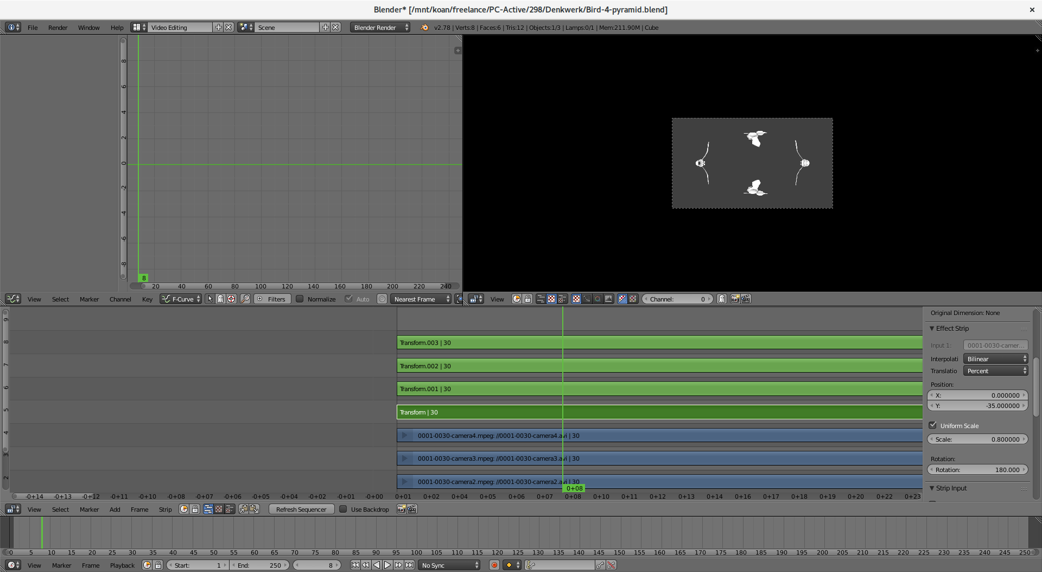The image size is (1042, 572).
Task: Open the No Sync dropdown
Action: click(x=450, y=565)
